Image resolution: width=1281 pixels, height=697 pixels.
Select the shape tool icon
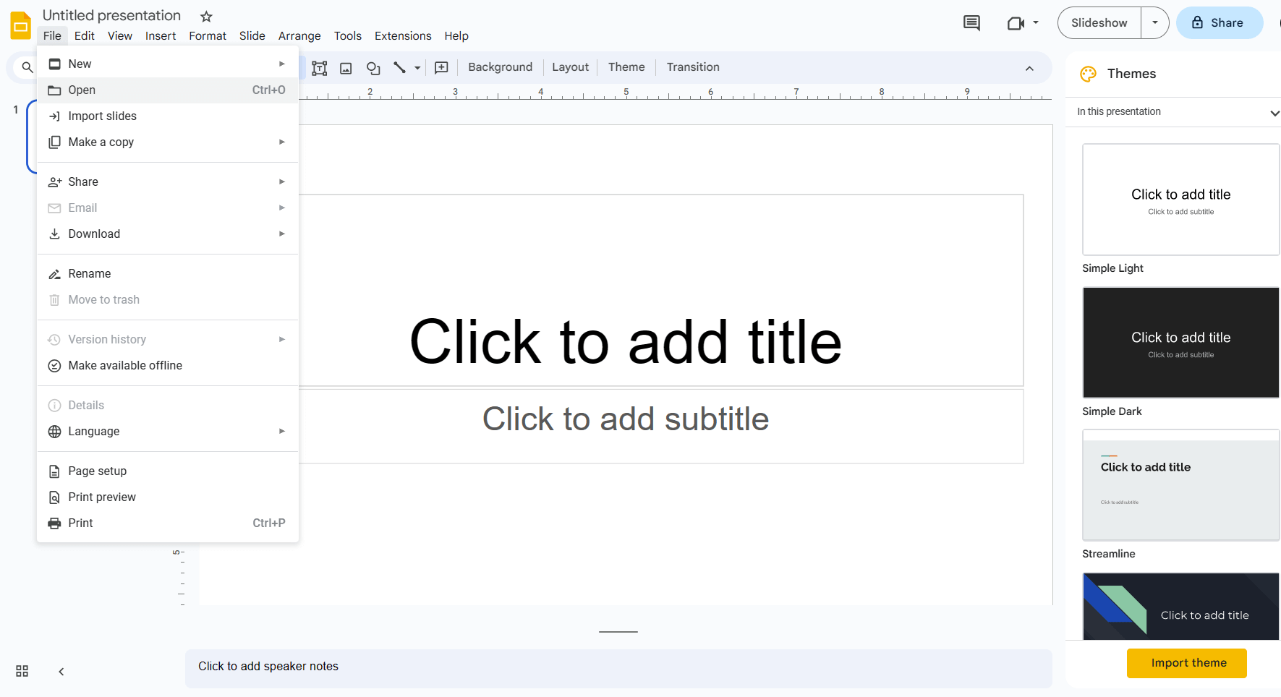(373, 68)
